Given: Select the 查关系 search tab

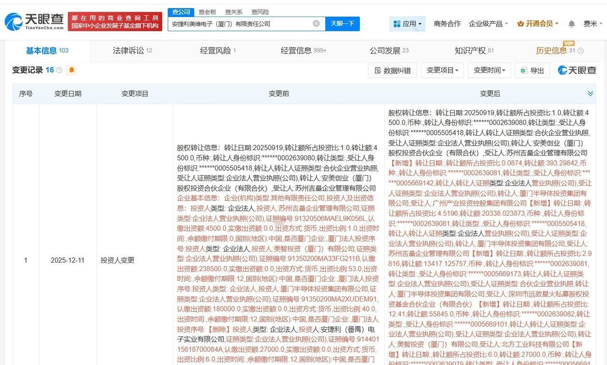Looking at the screenshot, I should tap(233, 12).
